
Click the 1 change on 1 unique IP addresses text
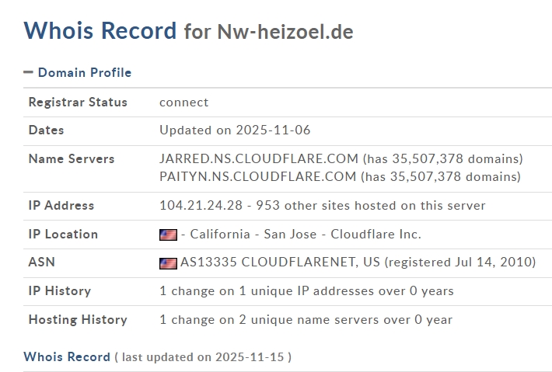click(x=306, y=291)
